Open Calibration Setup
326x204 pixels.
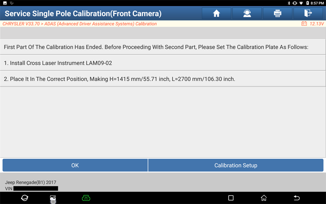coord(236,165)
